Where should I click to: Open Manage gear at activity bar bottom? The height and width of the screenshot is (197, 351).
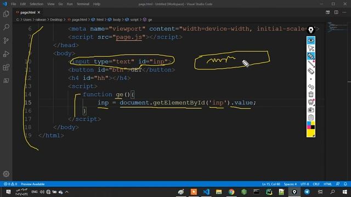tap(6, 174)
